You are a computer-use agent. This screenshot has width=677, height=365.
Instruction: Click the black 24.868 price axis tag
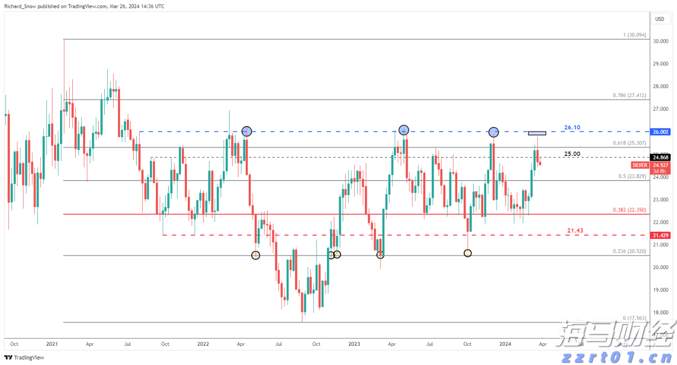click(659, 157)
